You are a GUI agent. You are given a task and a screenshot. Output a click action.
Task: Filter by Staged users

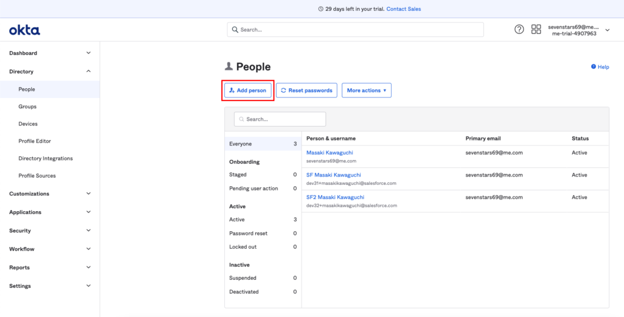click(238, 175)
